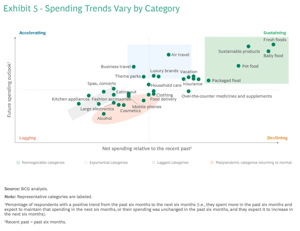Select the Laggard categories gray legend swatch
The width and height of the screenshot is (300, 231).
[x=153, y=162]
